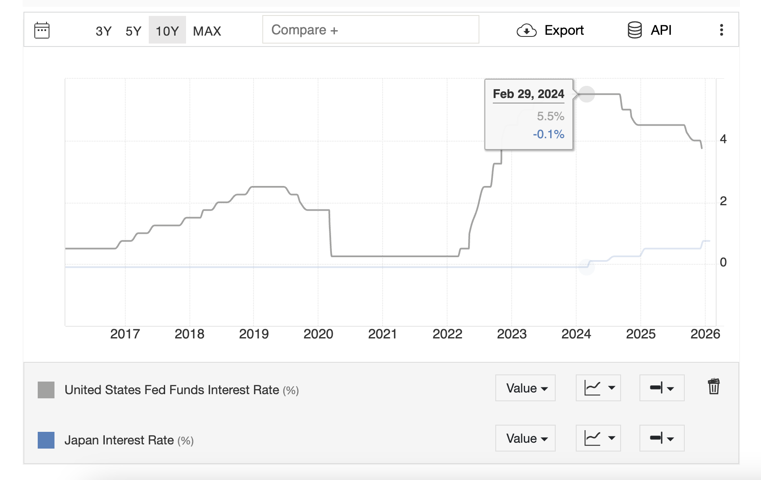Image resolution: width=761 pixels, height=480 pixels.
Task: Open the three-dot more options menu
Action: point(721,30)
